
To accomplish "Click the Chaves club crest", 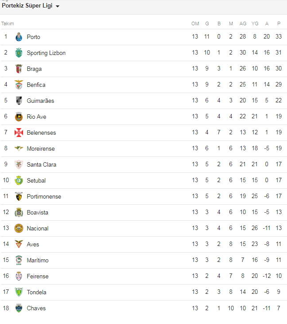I will pyautogui.click(x=19, y=308).
